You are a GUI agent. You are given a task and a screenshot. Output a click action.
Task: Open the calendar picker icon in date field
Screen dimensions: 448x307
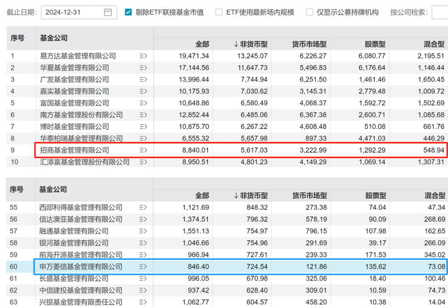pos(108,12)
